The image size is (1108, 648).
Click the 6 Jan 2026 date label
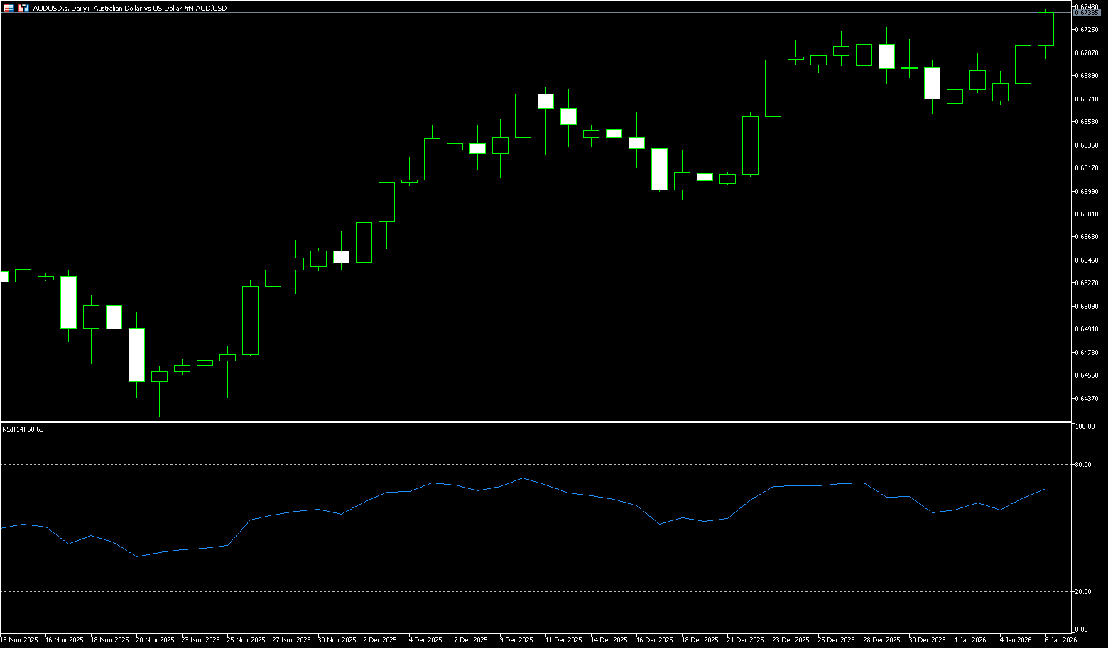(1060, 639)
